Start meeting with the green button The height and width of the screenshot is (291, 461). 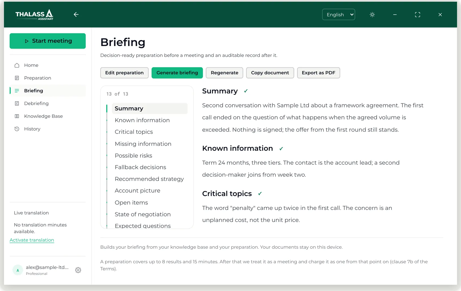48,41
